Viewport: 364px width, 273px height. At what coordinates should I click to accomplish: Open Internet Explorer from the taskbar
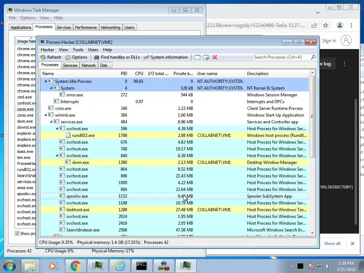pyautogui.click(x=120, y=266)
